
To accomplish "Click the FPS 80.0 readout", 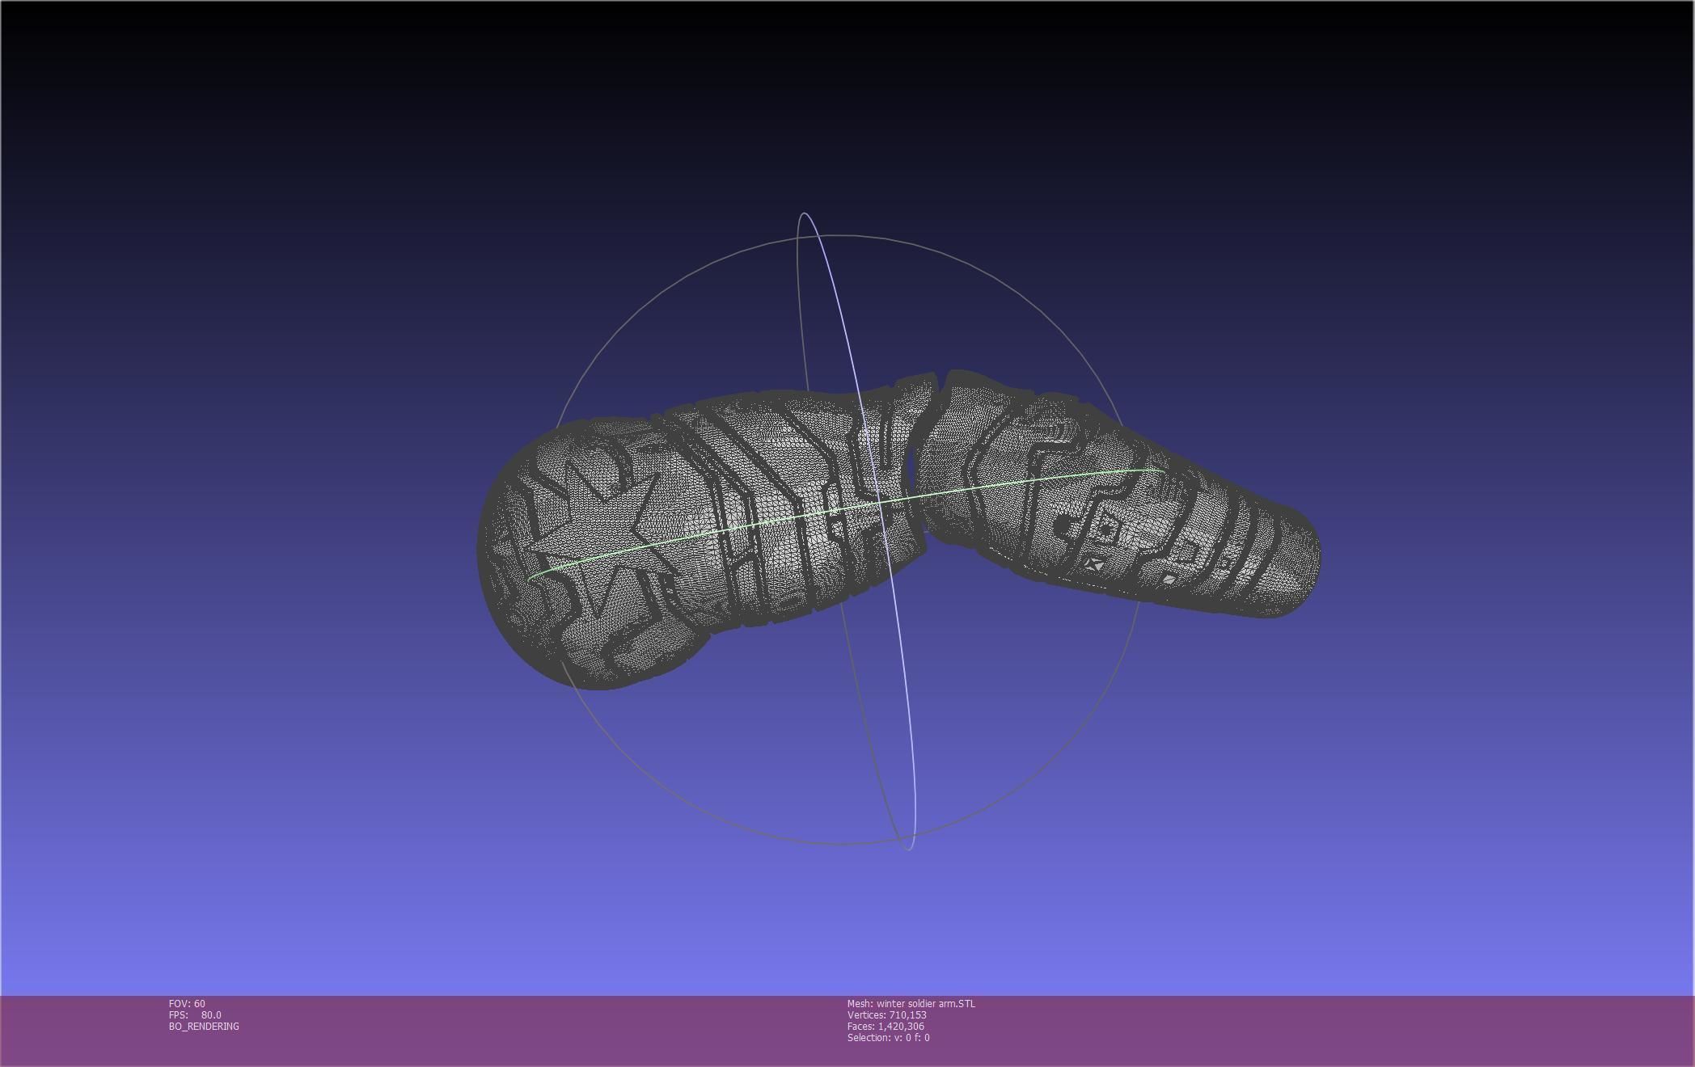I will pyautogui.click(x=195, y=1014).
